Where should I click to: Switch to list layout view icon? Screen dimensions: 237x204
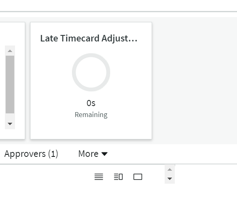pos(99,177)
